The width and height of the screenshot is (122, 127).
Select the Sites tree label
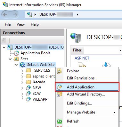(24, 59)
